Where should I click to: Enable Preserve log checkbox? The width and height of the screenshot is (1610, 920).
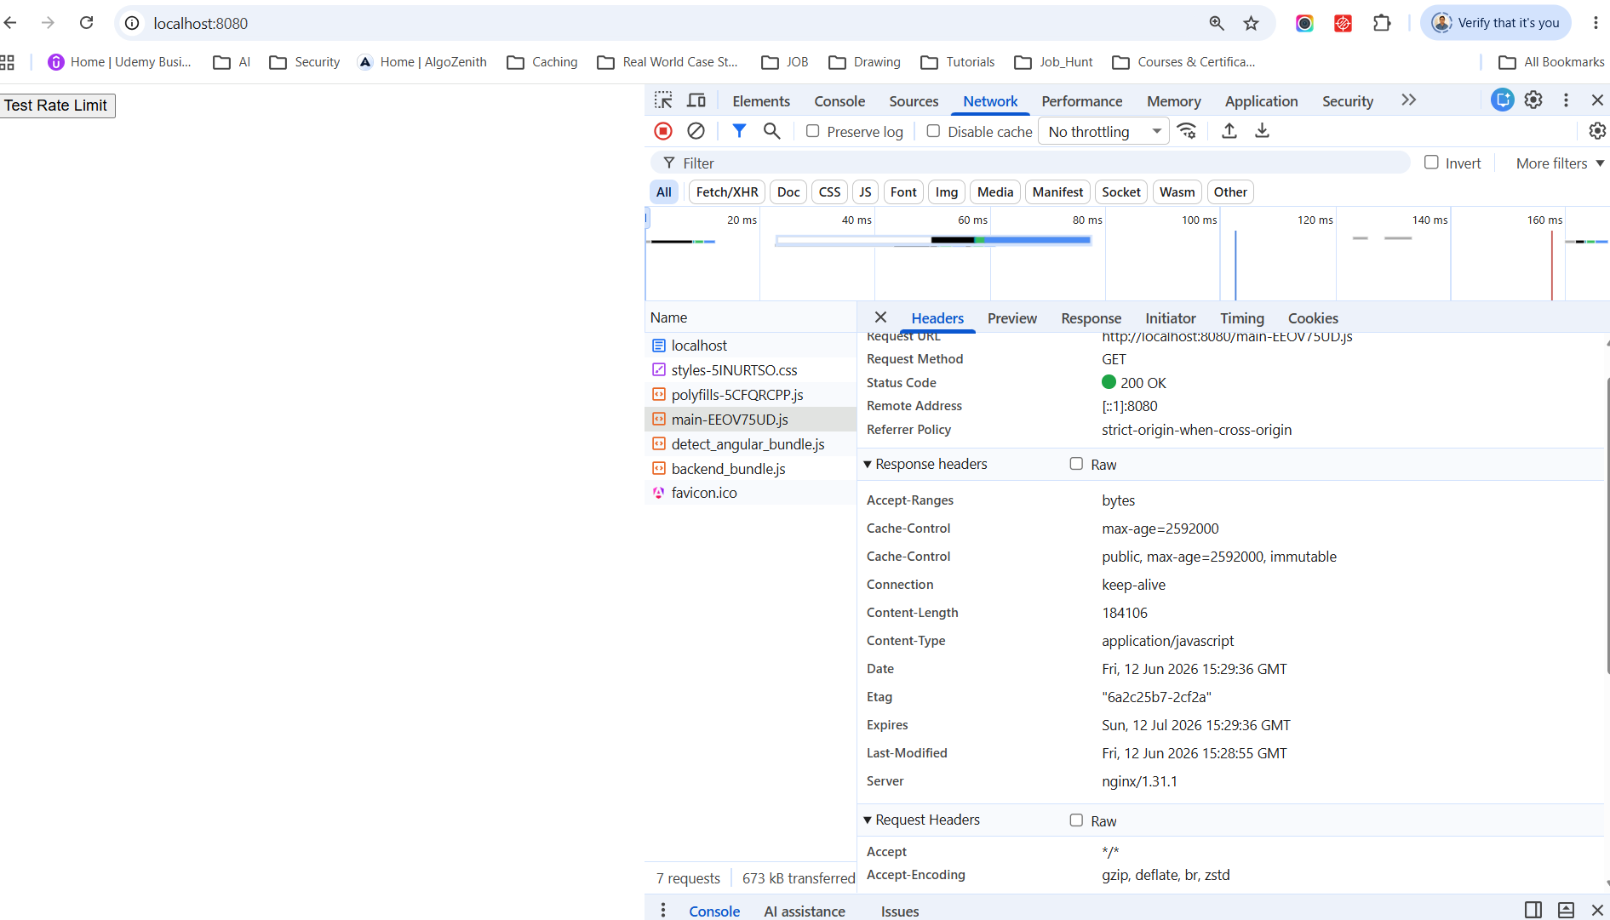click(x=813, y=131)
